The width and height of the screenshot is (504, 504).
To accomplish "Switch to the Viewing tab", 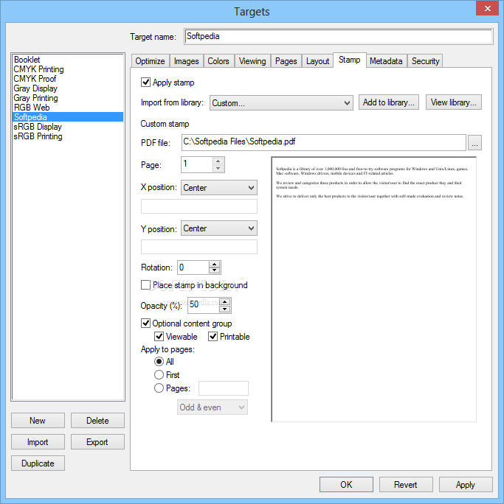I will pyautogui.click(x=252, y=61).
